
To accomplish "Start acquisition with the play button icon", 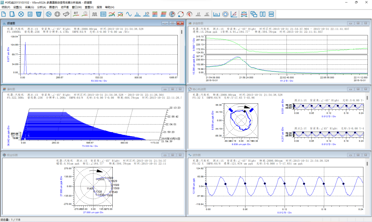I will (x=49, y=14).
